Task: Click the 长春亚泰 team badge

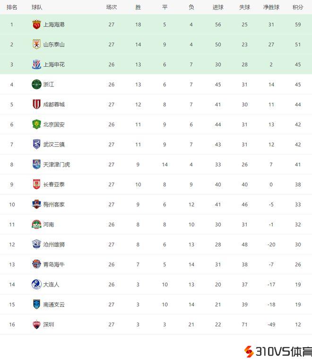Action: [x=36, y=184]
